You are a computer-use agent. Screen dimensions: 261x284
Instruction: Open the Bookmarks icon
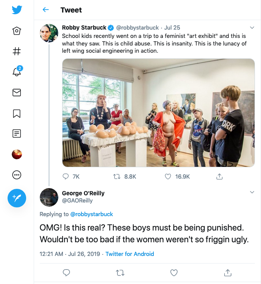pos(17,113)
